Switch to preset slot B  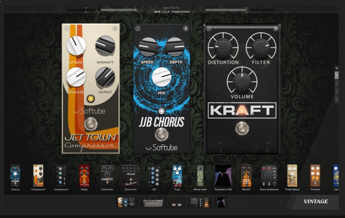click(336, 84)
